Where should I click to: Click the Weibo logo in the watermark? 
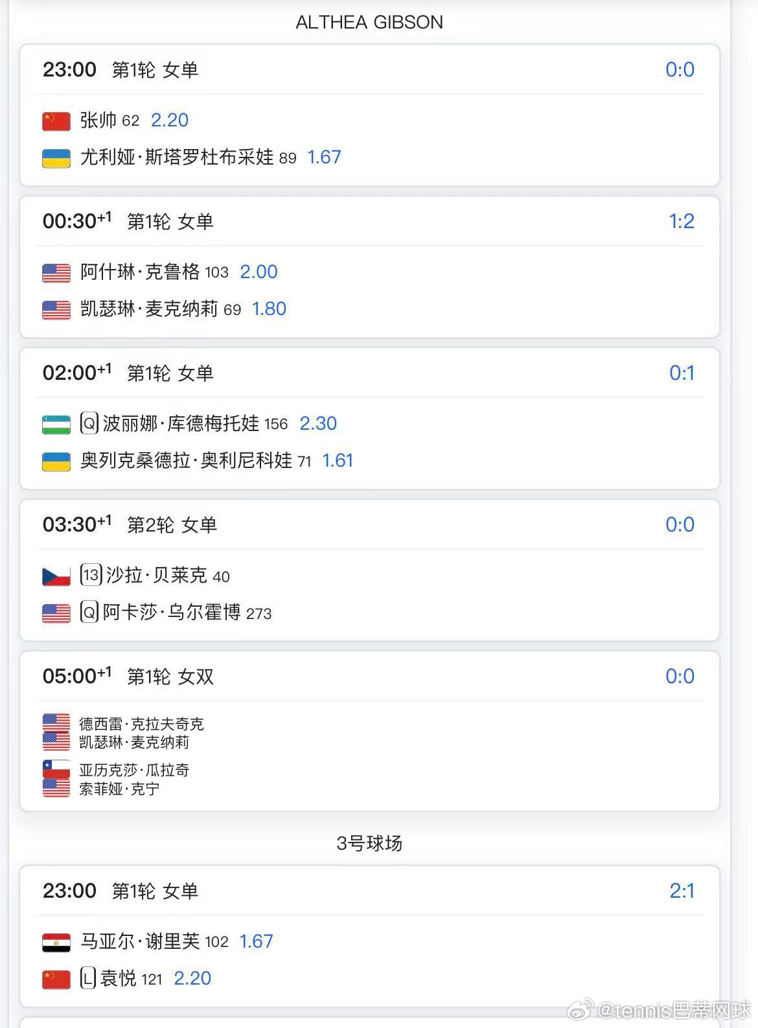pos(580,1010)
